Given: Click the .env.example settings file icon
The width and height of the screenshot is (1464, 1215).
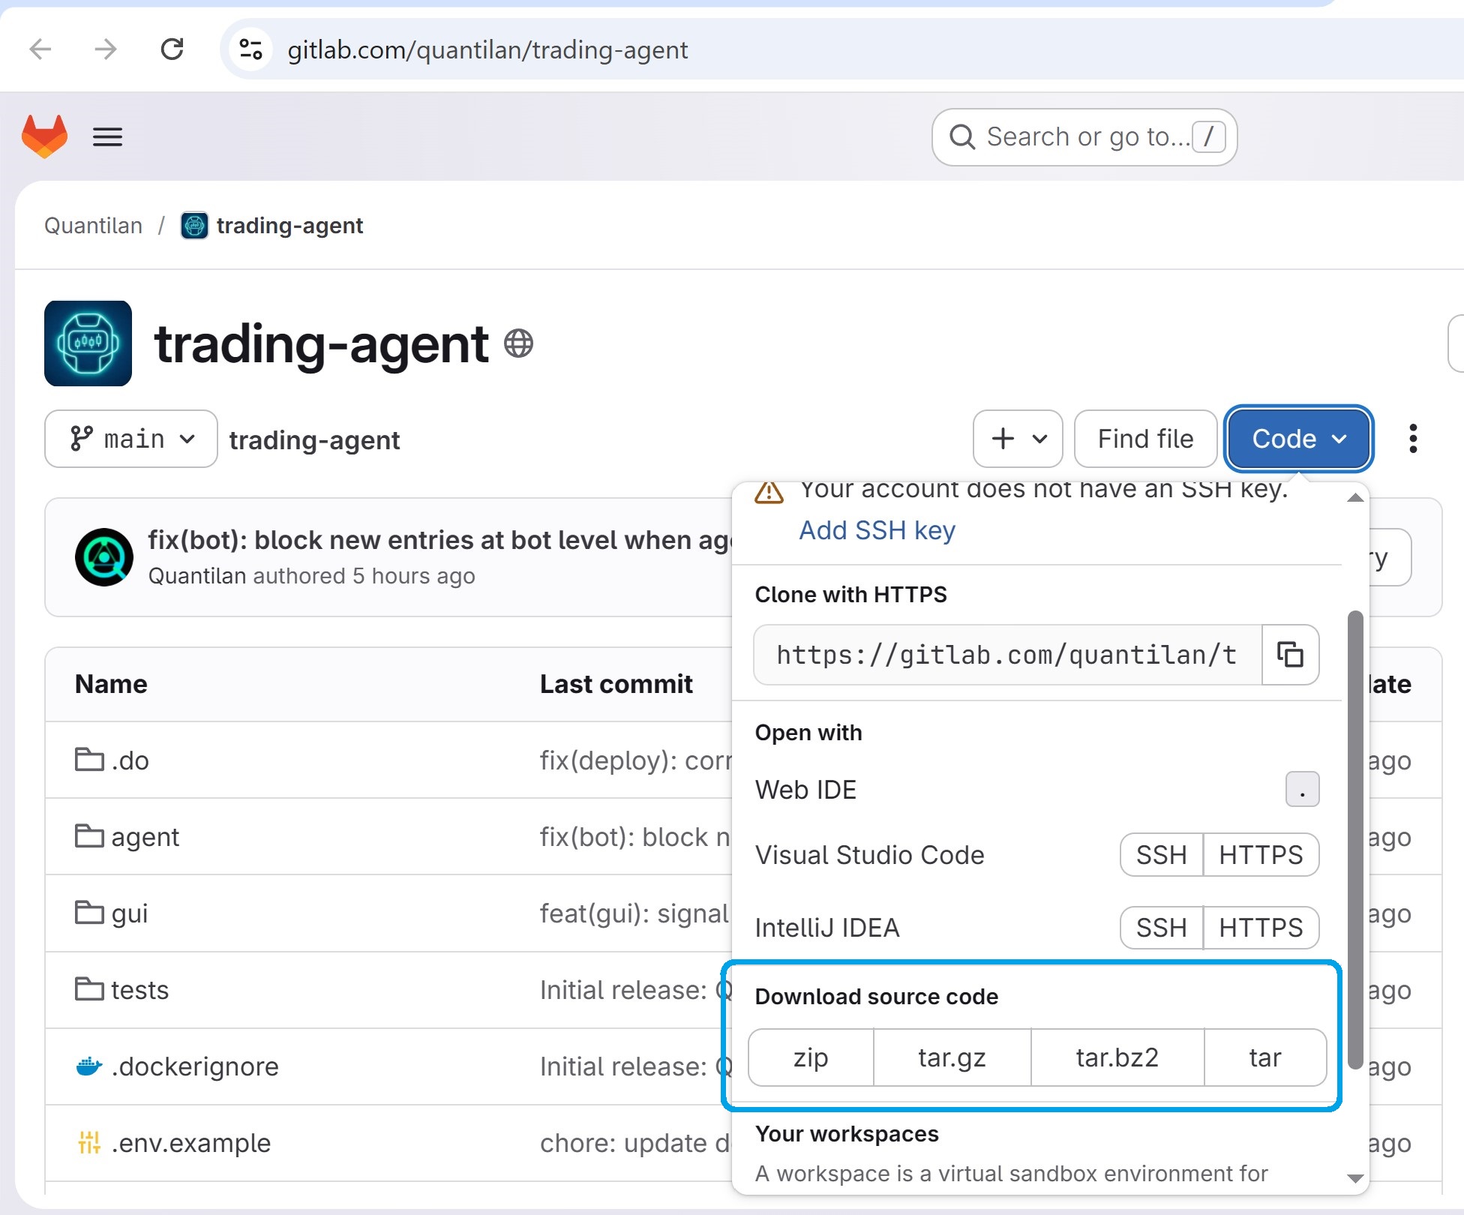Looking at the screenshot, I should click(x=89, y=1142).
